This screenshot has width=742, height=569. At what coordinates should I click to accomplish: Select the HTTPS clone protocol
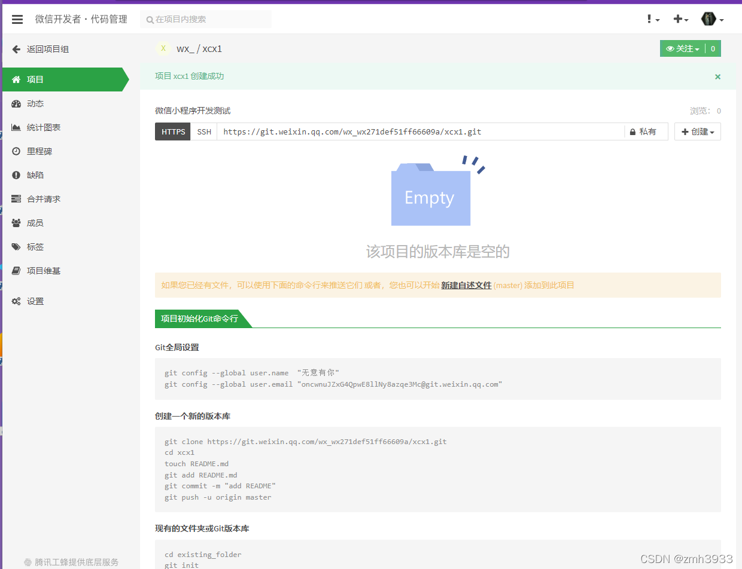[x=173, y=131]
